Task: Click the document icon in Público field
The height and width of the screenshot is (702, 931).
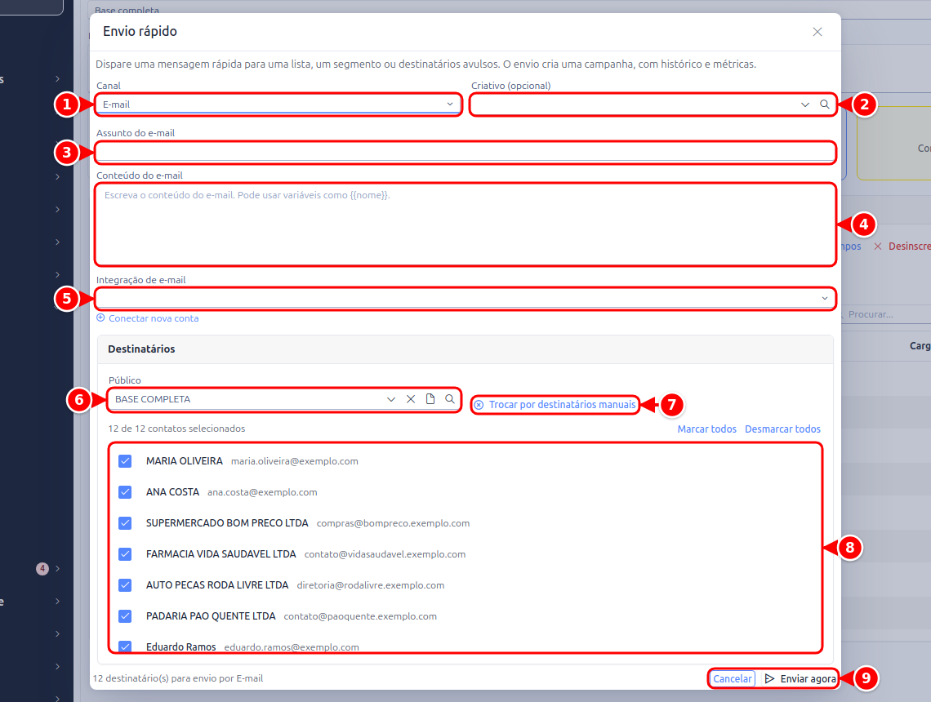Action: click(x=430, y=399)
